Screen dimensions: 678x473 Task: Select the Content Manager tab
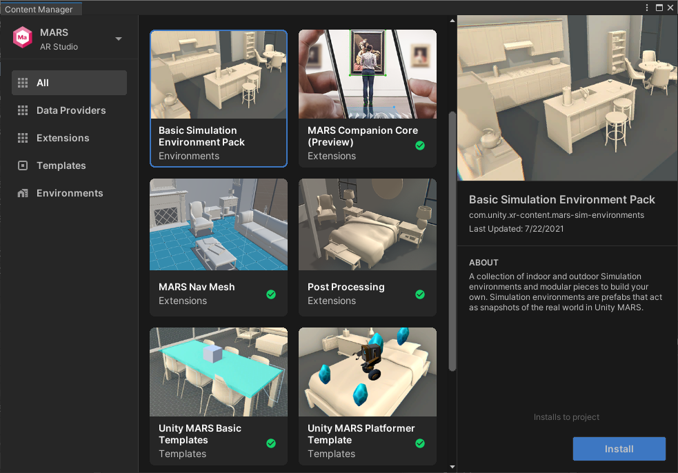point(39,9)
